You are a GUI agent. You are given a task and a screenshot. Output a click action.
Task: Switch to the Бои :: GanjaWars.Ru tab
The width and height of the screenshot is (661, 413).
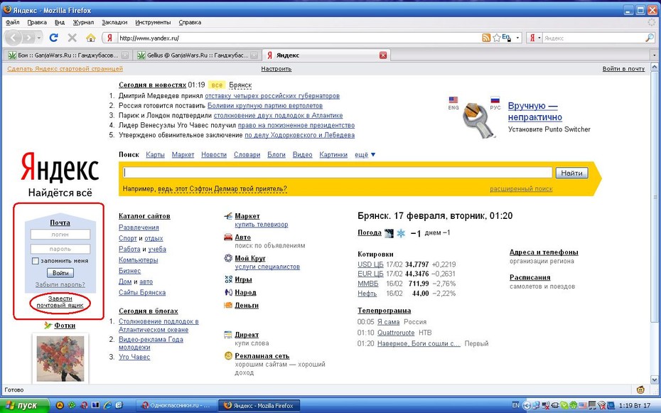tap(68, 55)
